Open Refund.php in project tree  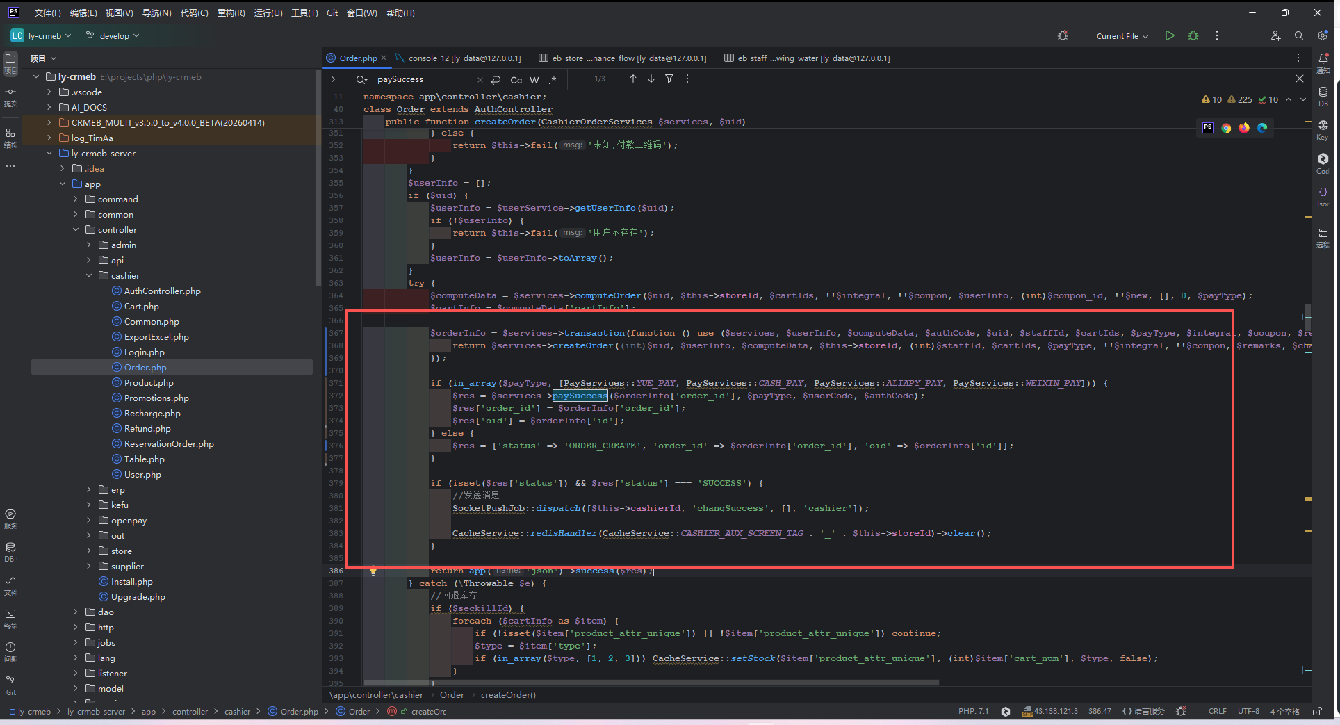[x=147, y=429]
